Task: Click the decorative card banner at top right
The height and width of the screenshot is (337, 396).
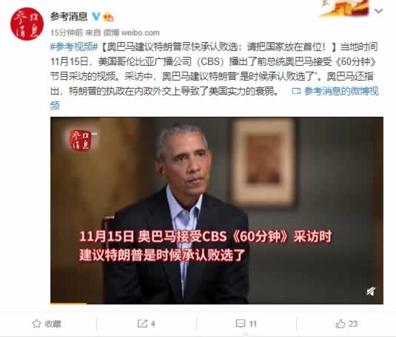Action: [x=345, y=8]
